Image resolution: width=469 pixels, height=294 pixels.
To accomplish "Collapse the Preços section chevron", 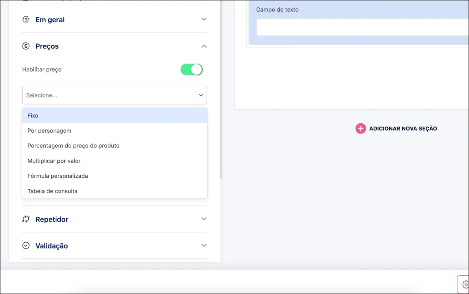I will 204,46.
